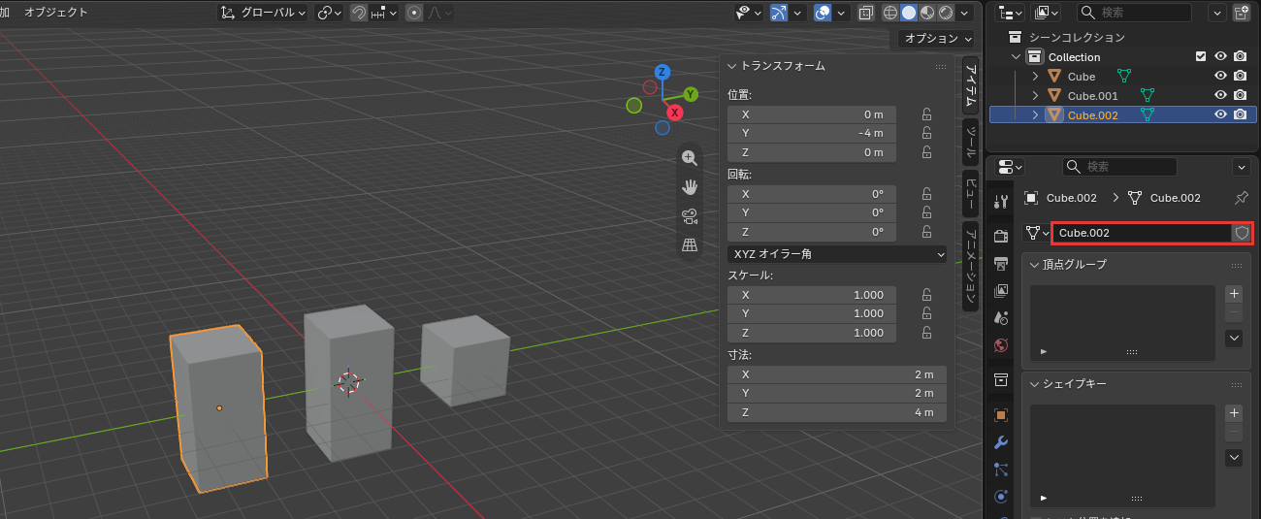This screenshot has height=519, width=1261.
Task: Lock the location X value
Action: [926, 114]
